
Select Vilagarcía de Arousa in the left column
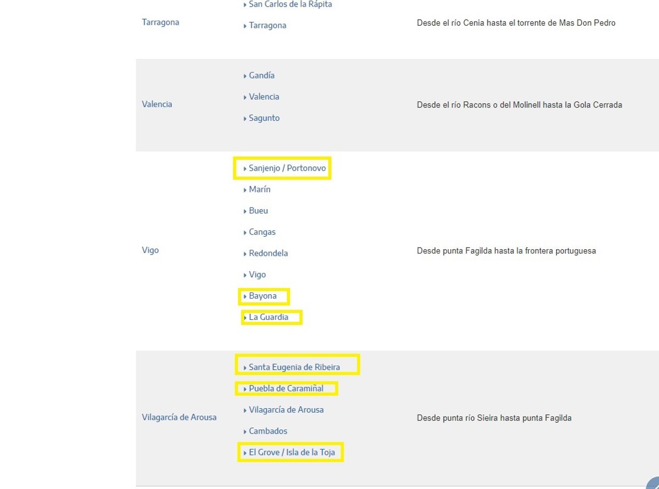pos(179,418)
